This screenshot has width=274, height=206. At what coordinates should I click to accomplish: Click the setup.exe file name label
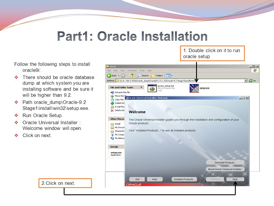coord(204,88)
